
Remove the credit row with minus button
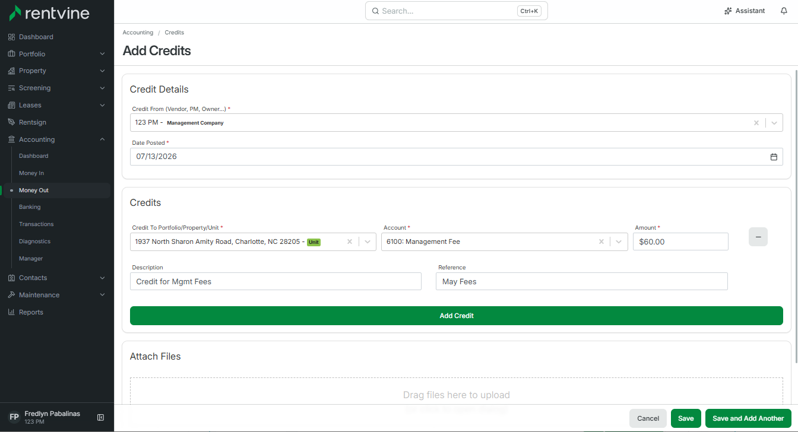(758, 237)
